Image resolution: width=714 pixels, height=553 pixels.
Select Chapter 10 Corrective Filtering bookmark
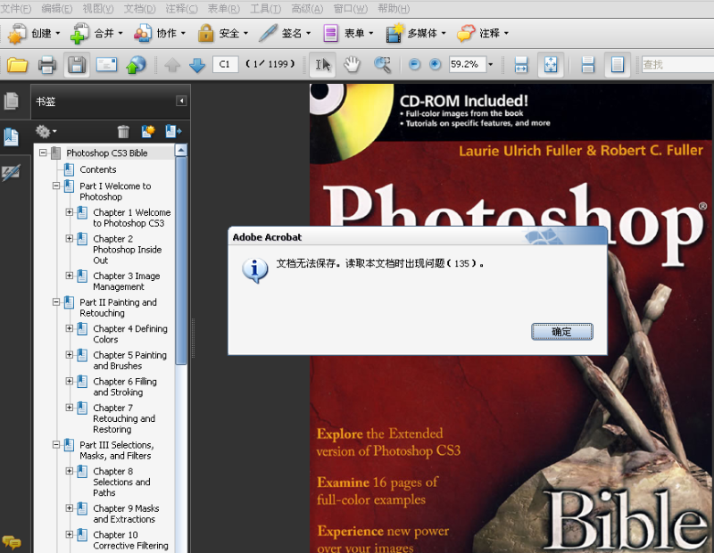pos(130,541)
